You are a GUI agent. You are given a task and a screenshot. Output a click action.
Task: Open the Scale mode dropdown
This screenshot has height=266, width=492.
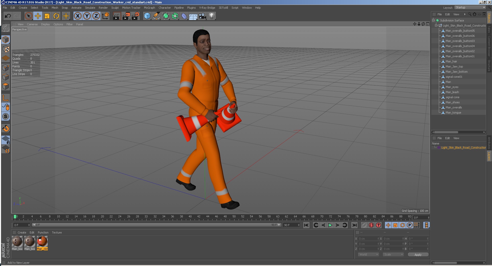point(393,254)
